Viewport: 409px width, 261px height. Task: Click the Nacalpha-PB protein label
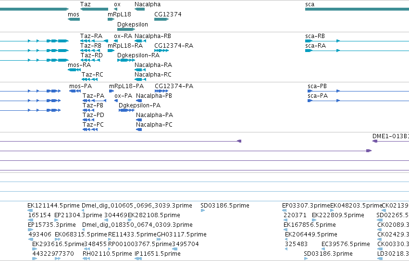pyautogui.click(x=154, y=96)
